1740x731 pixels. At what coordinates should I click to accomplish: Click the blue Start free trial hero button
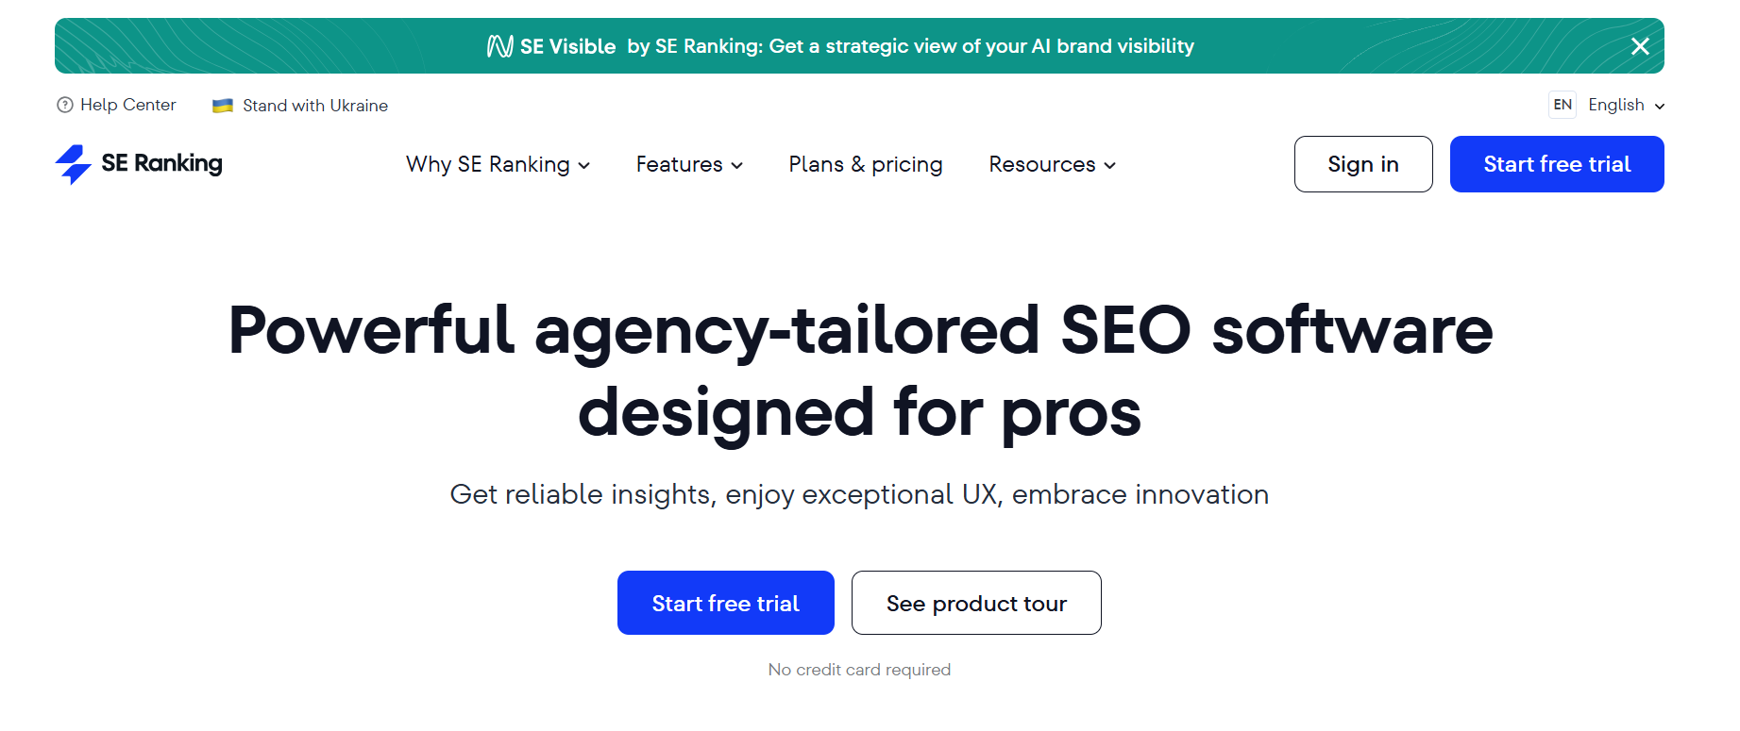725,603
